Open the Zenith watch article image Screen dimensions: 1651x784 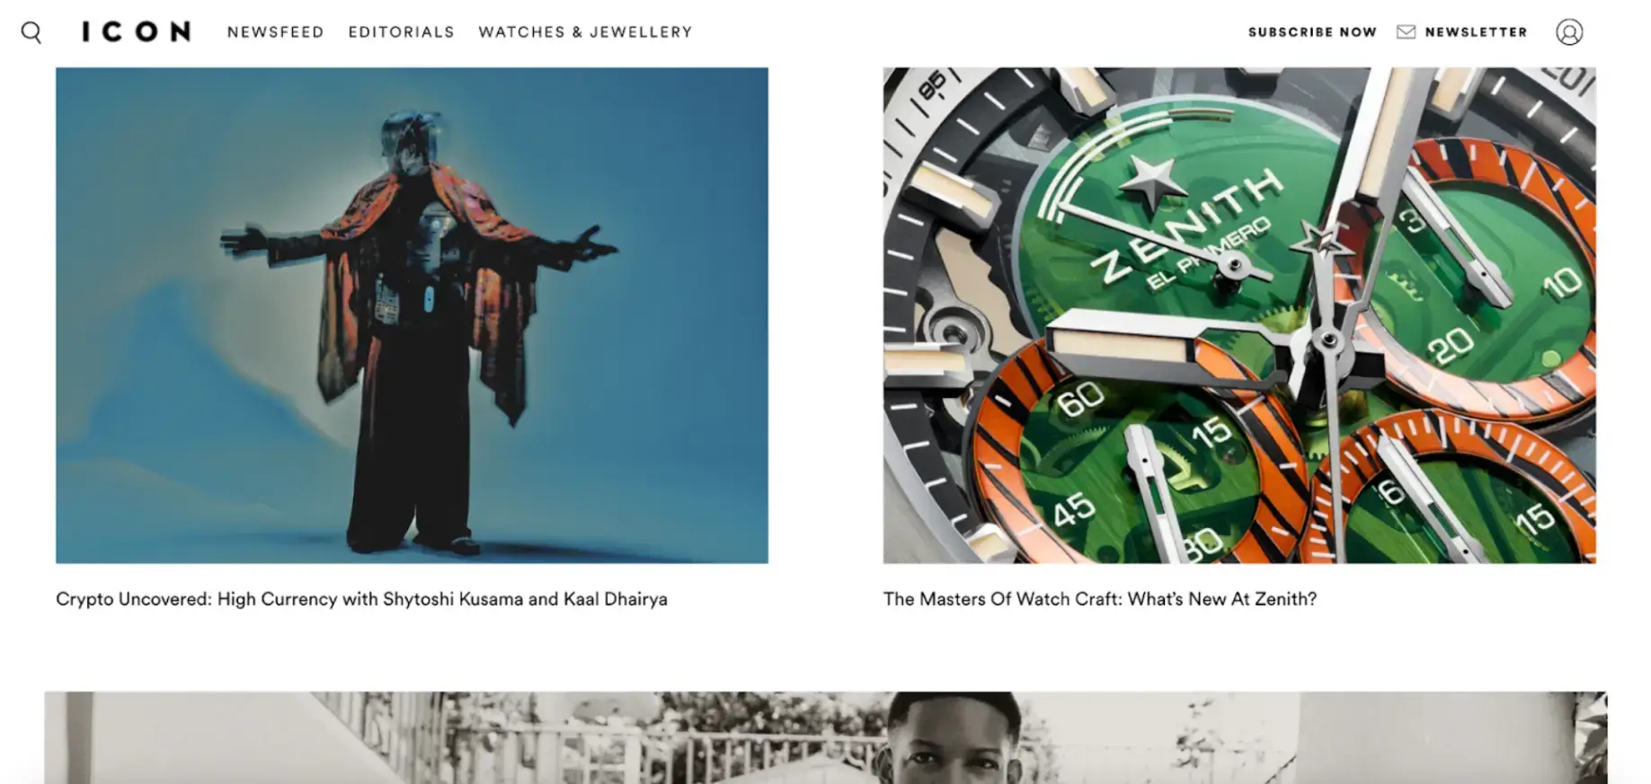click(x=1239, y=315)
